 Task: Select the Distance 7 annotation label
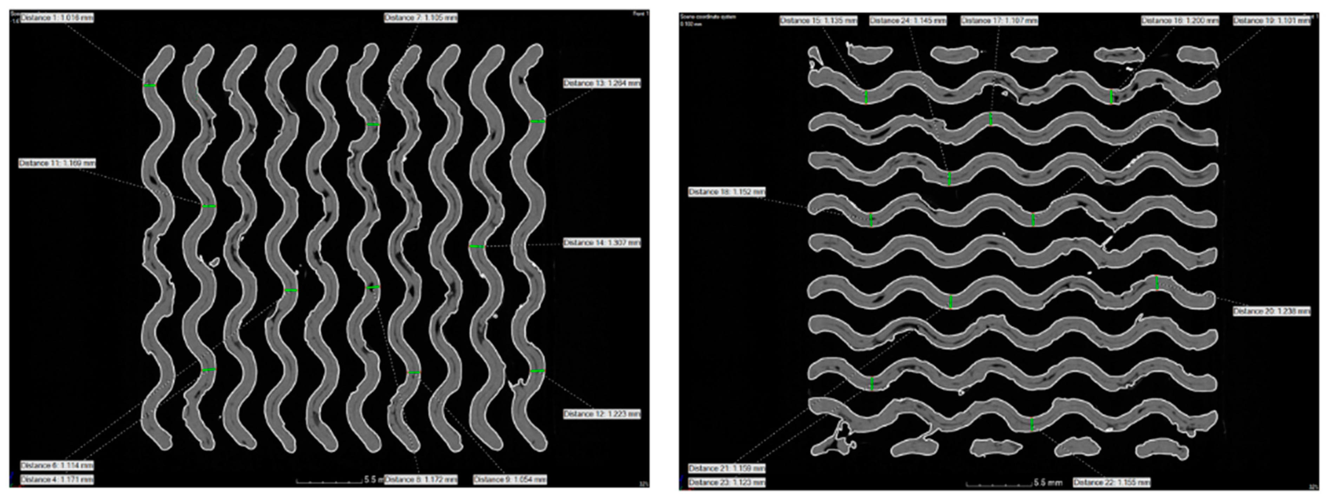coord(421,18)
